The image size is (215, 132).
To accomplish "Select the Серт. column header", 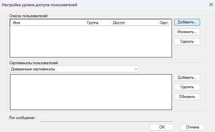I will [164, 23].
